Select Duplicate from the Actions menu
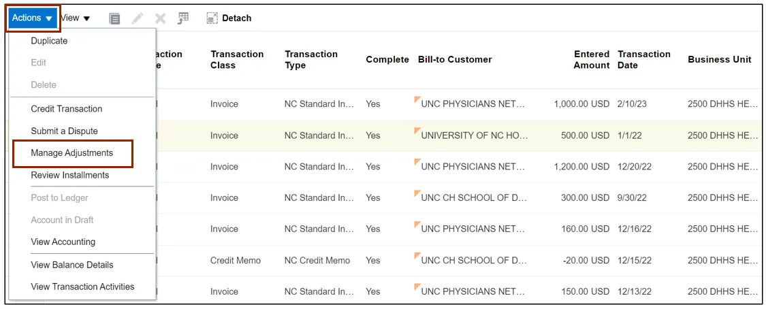Screen dimensions: 766x309 49,41
